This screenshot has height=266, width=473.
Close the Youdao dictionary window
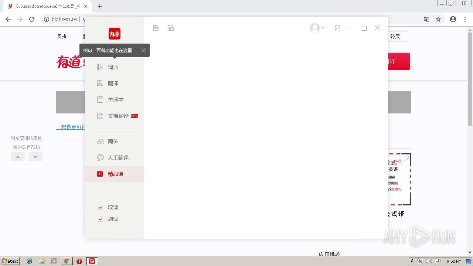click(377, 28)
